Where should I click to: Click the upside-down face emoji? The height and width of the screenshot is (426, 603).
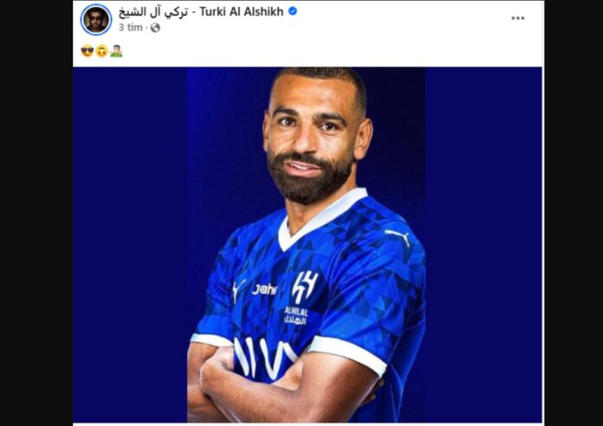[101, 51]
